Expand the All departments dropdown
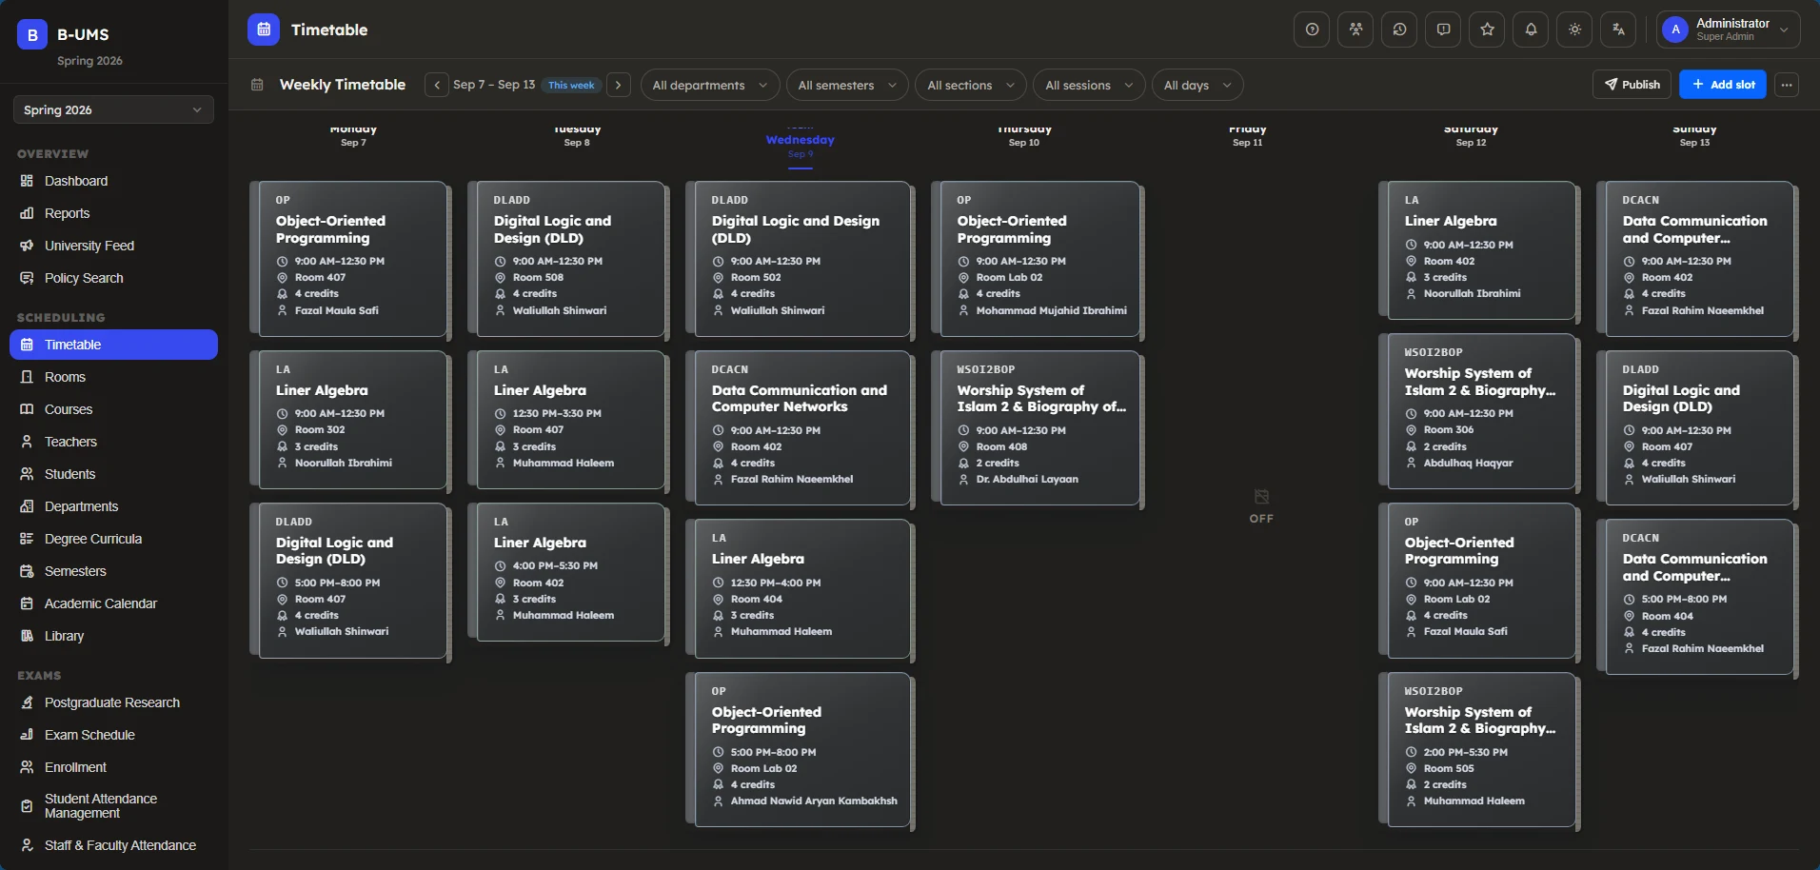 coord(710,85)
